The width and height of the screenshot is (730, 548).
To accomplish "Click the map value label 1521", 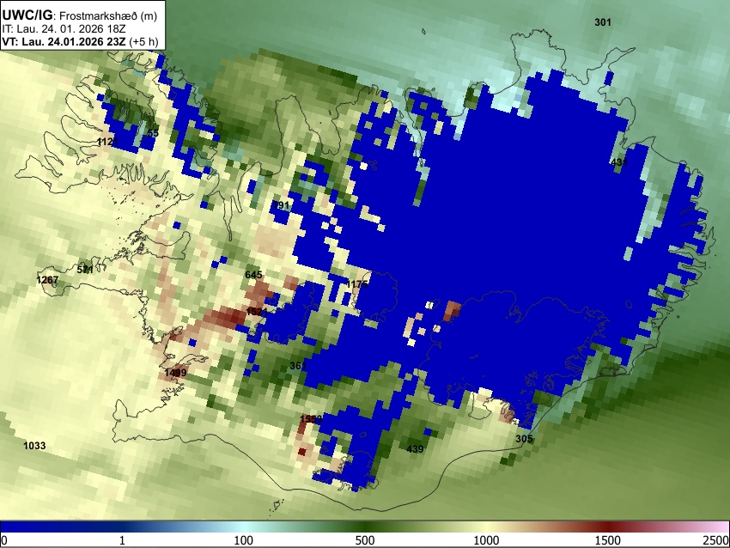I will pyautogui.click(x=257, y=311).
